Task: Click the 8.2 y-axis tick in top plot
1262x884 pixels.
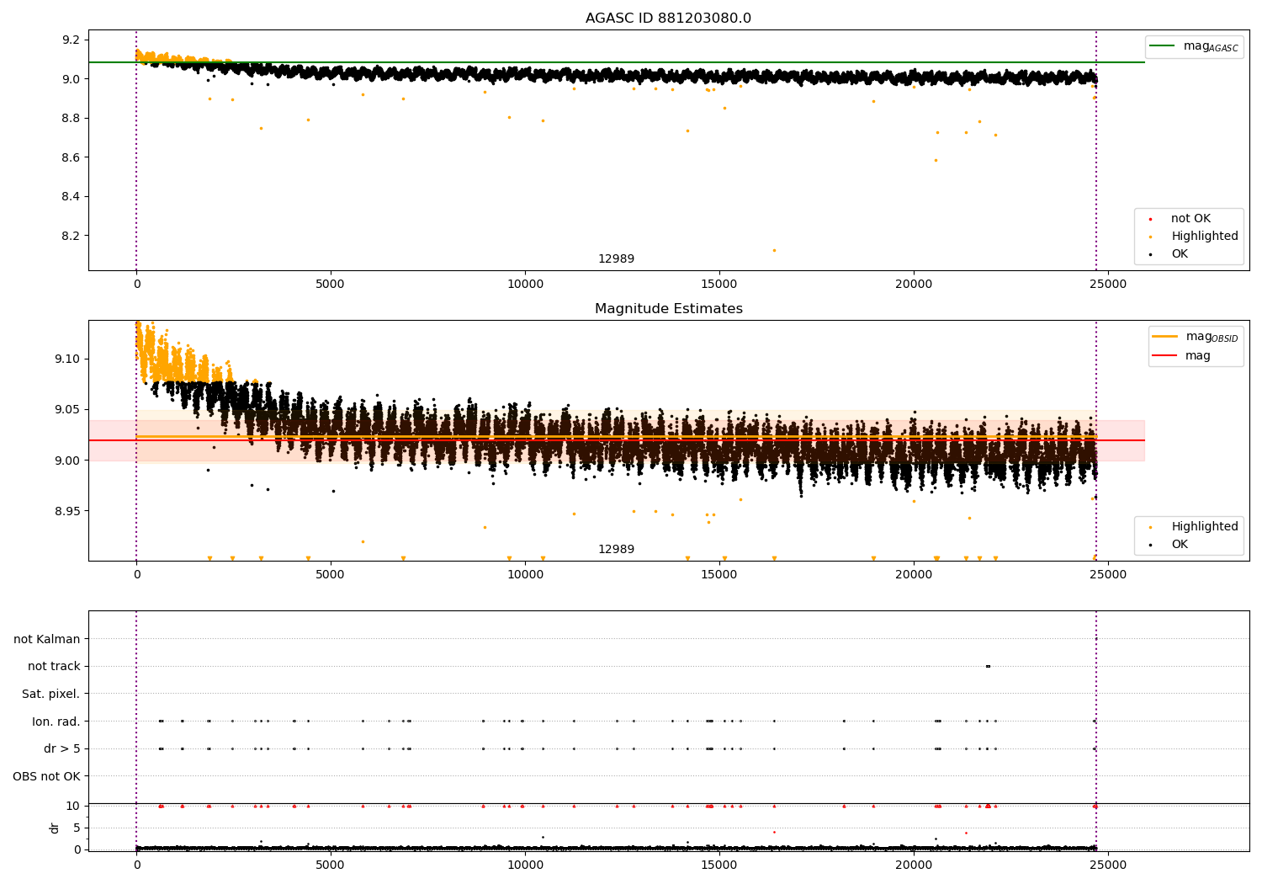Action: click(72, 236)
